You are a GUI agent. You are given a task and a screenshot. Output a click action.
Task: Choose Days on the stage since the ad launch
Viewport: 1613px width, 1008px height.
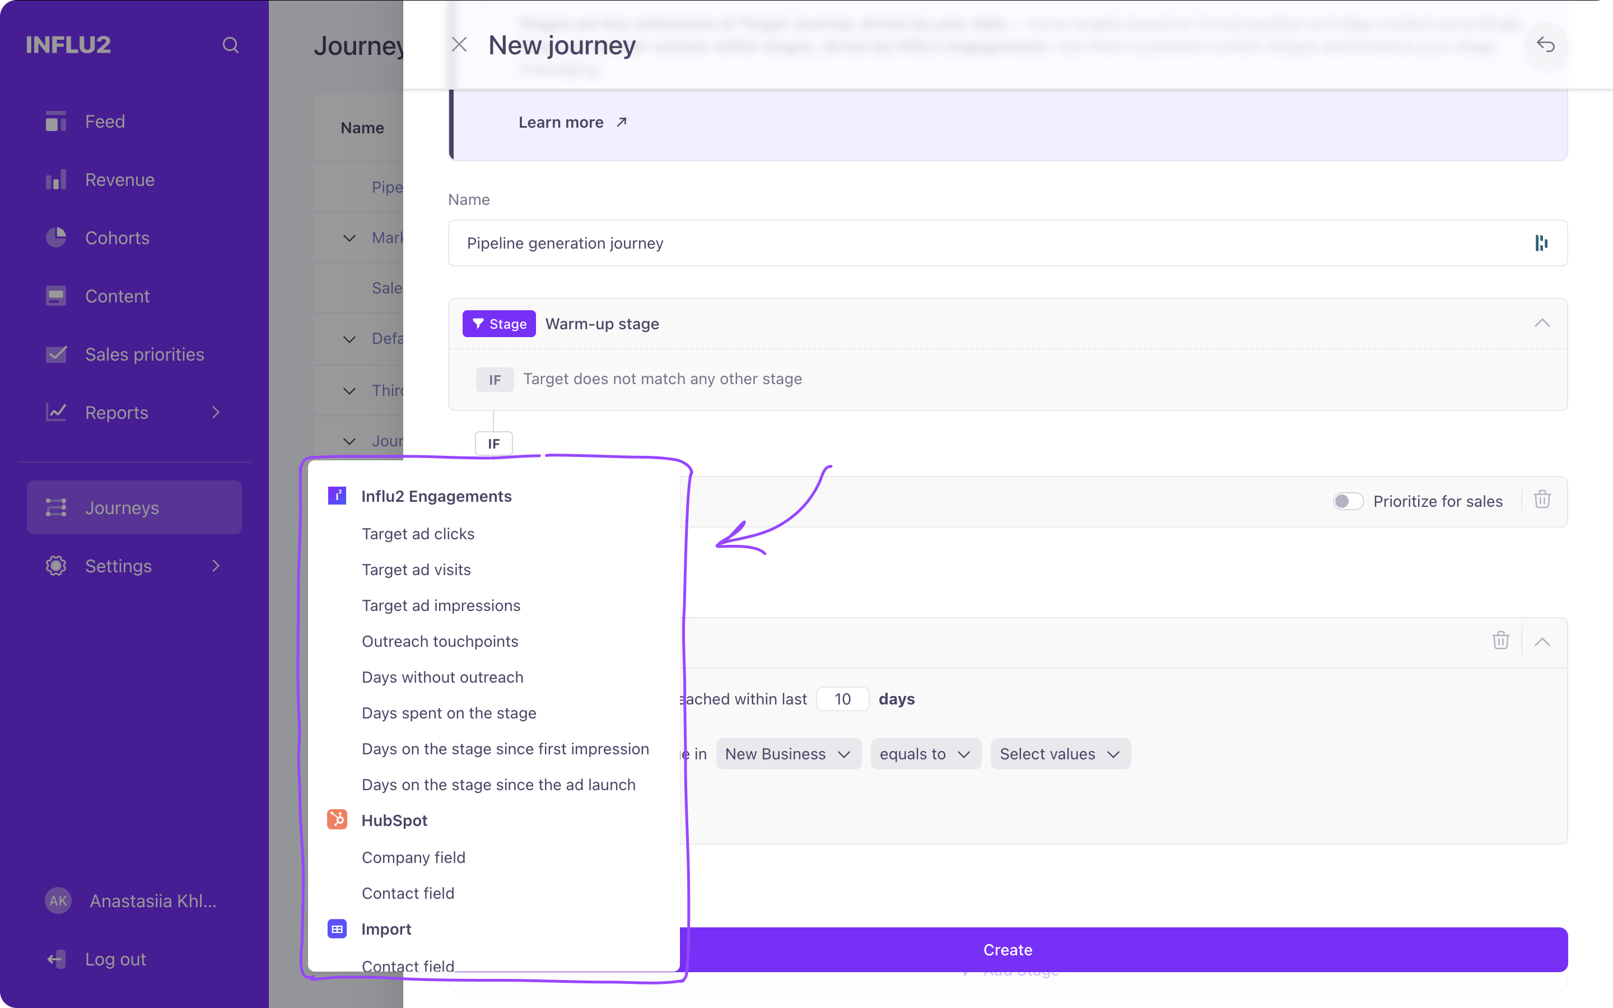click(x=498, y=785)
